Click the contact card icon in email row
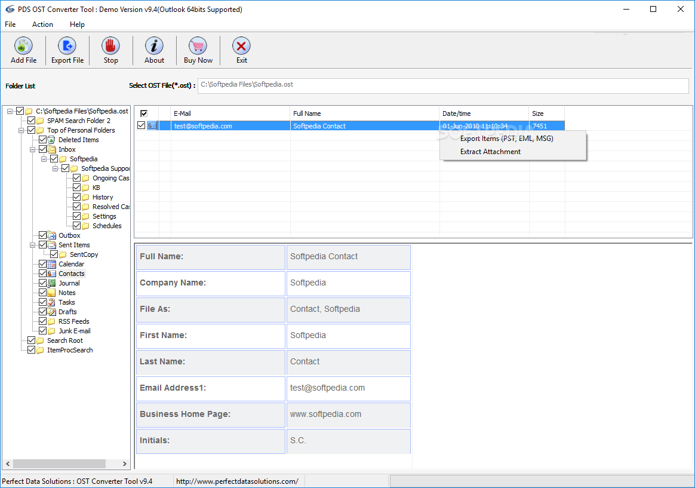Viewport: 695px width, 488px height. [152, 126]
